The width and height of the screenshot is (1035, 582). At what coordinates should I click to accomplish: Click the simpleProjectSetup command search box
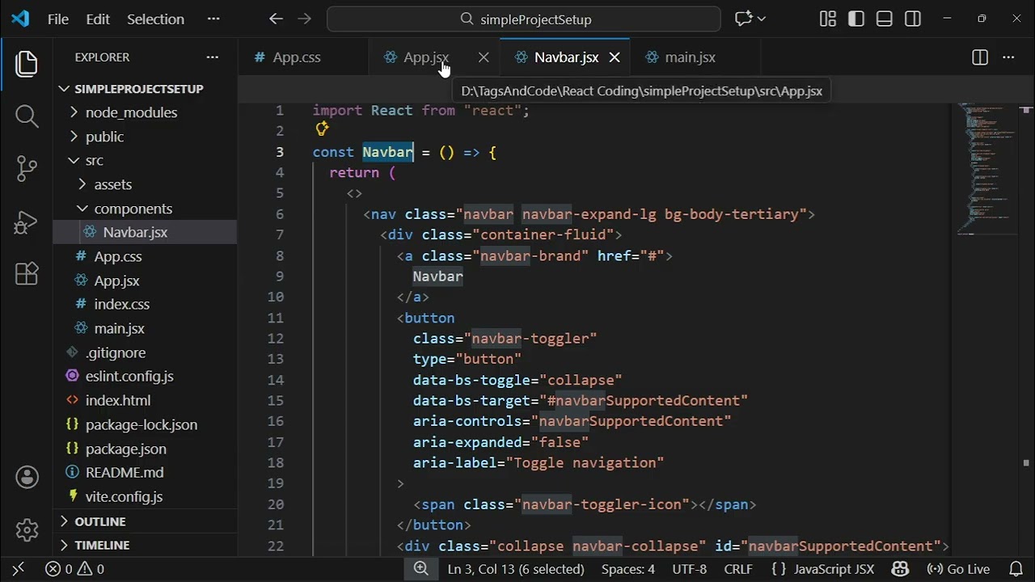pyautogui.click(x=524, y=19)
